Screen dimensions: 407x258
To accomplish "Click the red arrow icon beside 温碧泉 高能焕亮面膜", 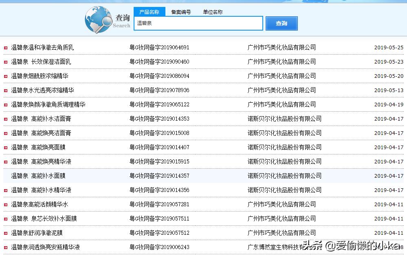I will (6, 147).
